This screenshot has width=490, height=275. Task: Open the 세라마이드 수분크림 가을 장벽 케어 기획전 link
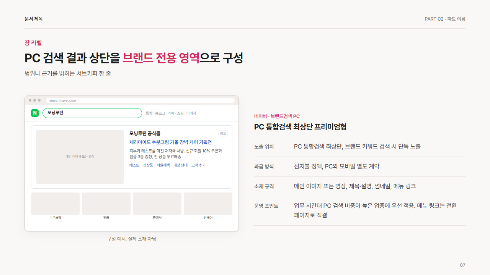tap(170, 142)
